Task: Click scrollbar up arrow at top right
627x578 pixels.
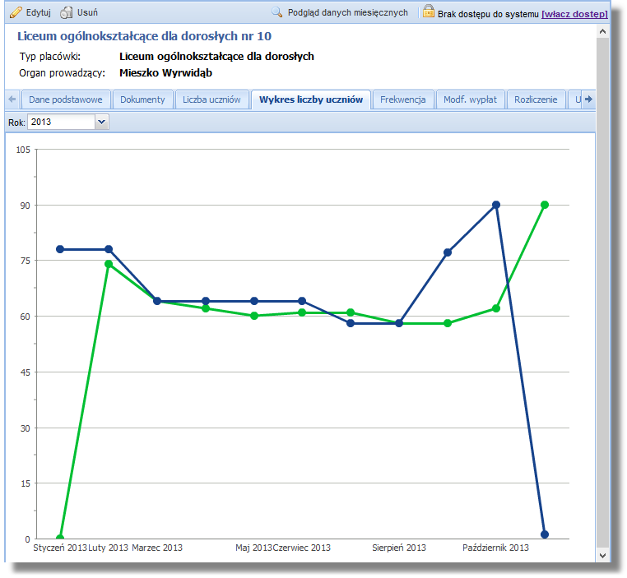Action: [x=602, y=31]
